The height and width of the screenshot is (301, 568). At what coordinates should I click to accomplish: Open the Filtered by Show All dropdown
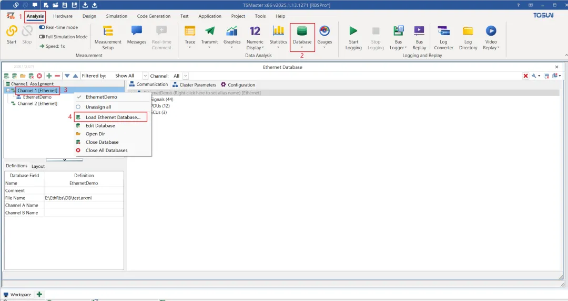pyautogui.click(x=145, y=76)
